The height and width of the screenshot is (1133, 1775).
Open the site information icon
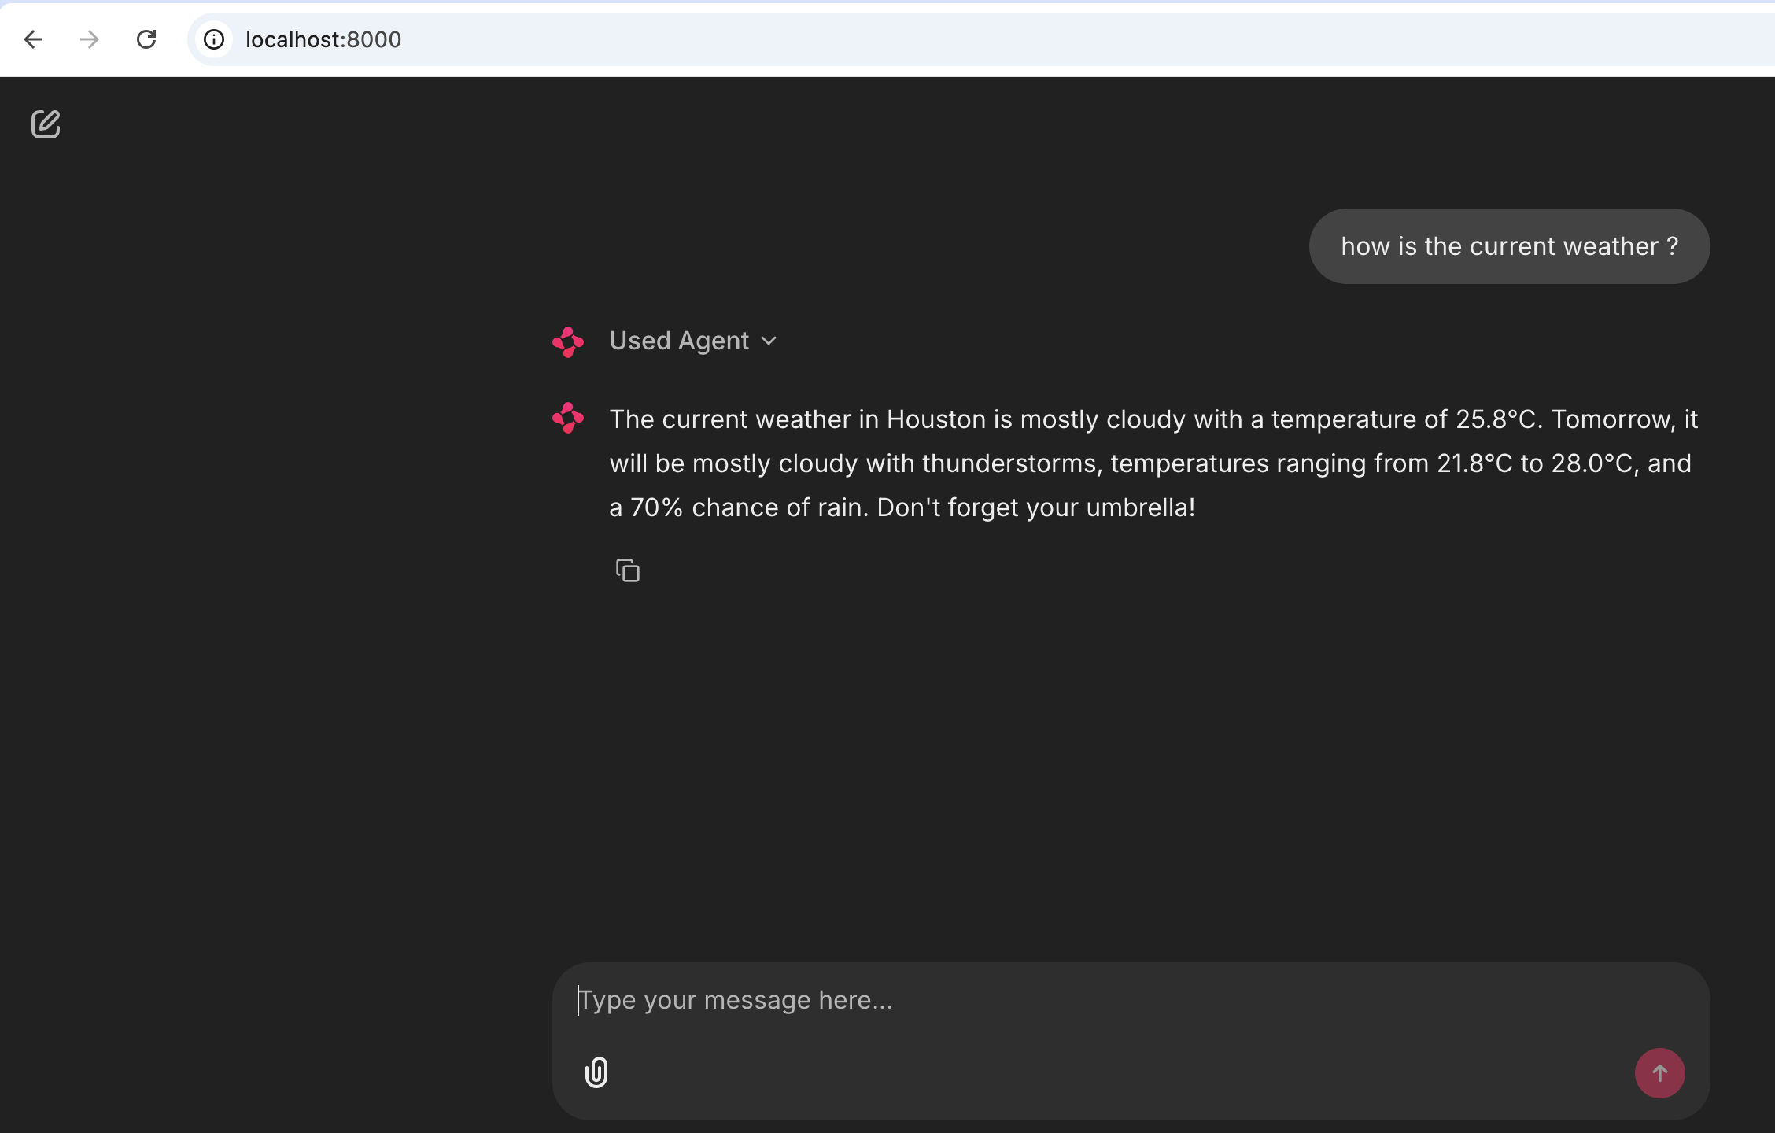coord(214,39)
